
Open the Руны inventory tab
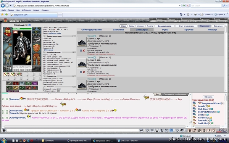pos(165,30)
